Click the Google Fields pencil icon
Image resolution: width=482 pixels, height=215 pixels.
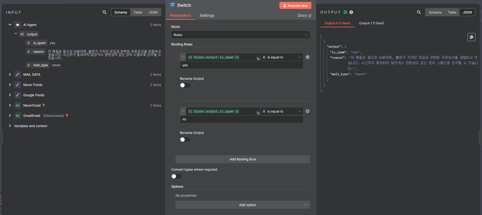pos(18,95)
